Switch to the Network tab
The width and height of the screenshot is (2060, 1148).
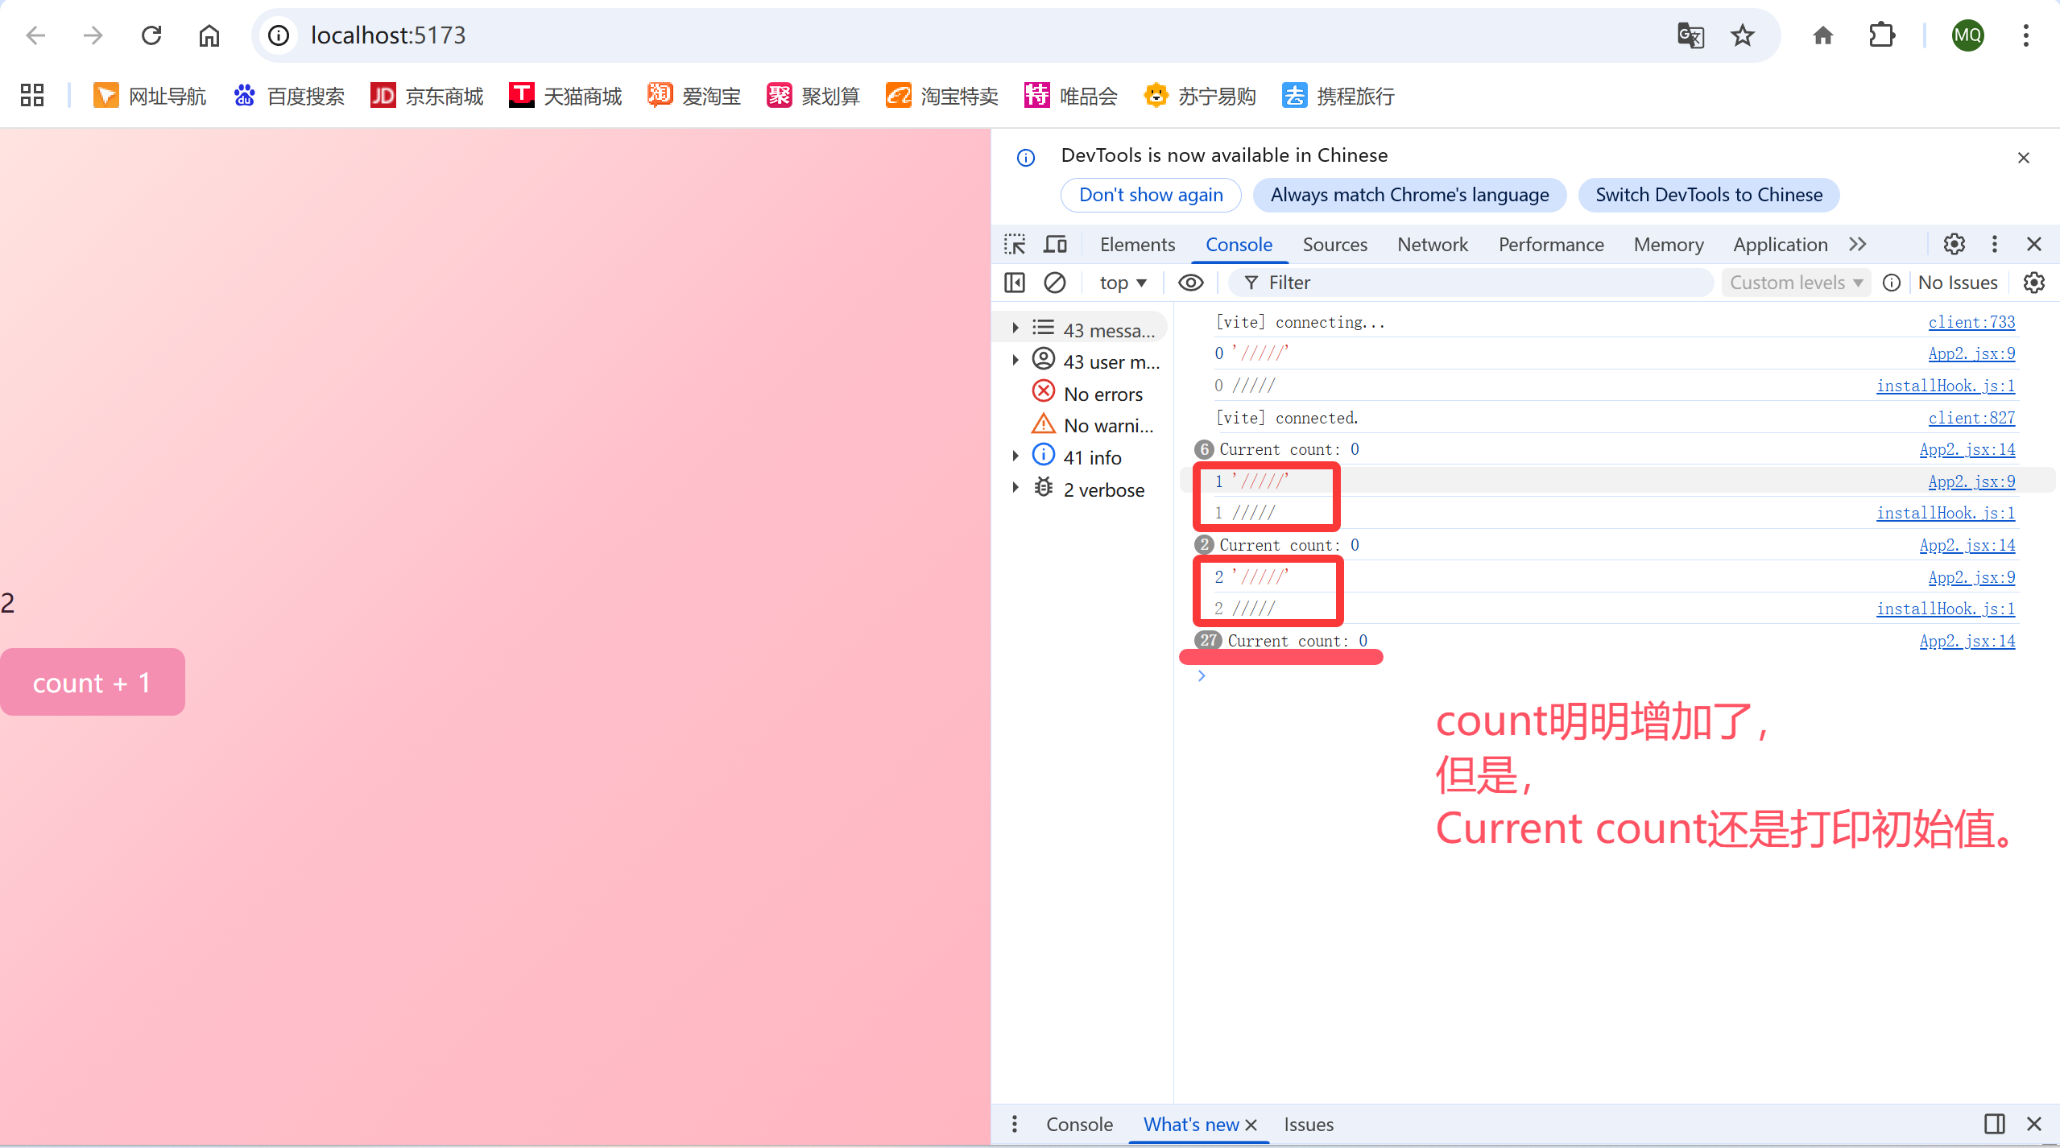(x=1432, y=245)
